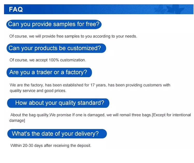Click "Of course, we accept" text
Image resolution: width=194 pixels, height=163 pixels.
(x=28, y=60)
